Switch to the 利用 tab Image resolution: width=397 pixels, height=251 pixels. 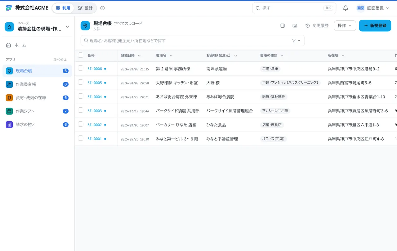(x=63, y=8)
